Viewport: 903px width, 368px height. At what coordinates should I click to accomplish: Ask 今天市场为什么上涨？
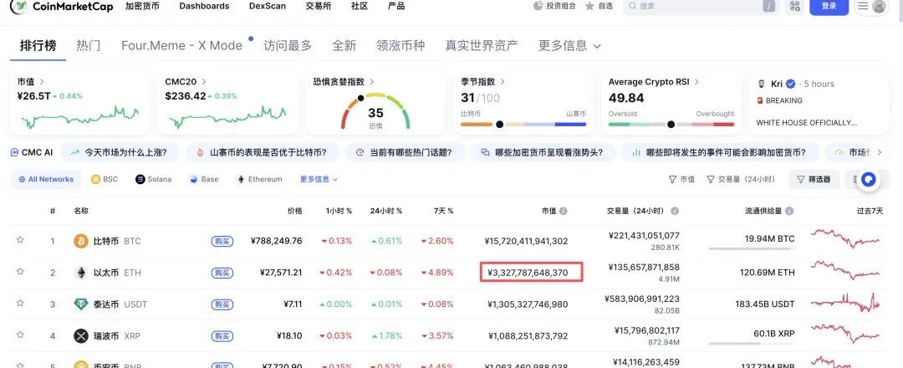click(x=120, y=152)
